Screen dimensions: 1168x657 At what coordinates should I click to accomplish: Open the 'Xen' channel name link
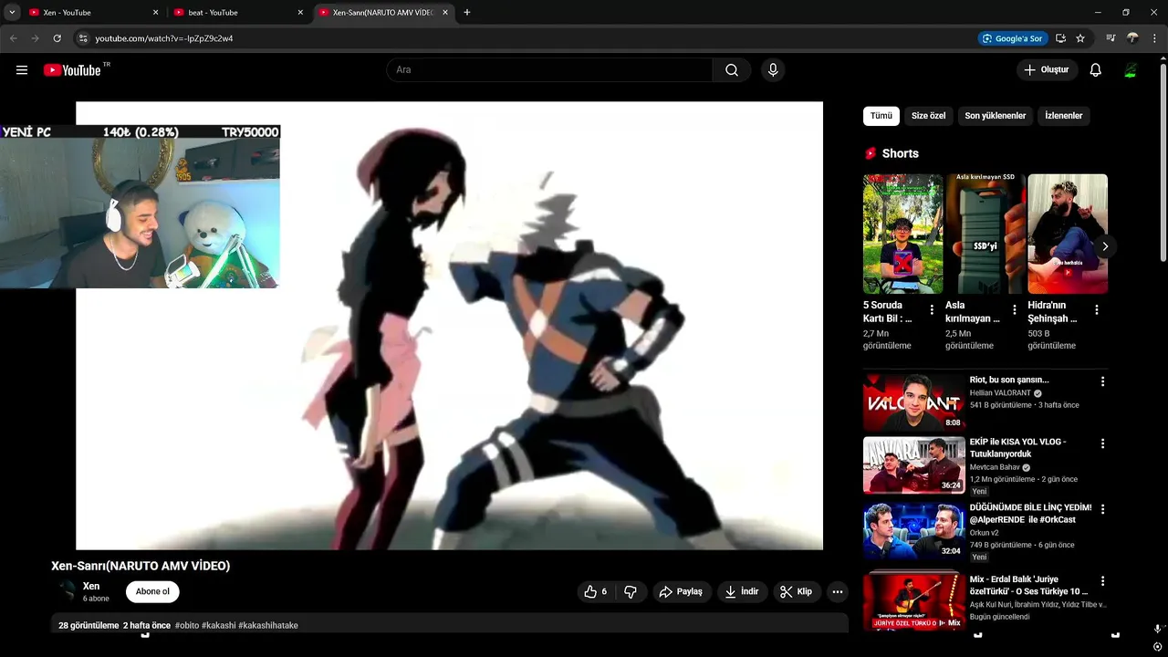(91, 586)
